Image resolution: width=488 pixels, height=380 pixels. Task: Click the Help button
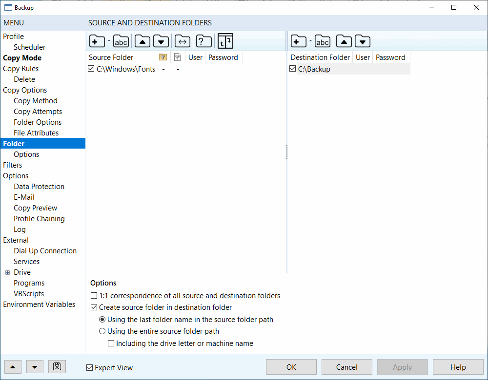(458, 367)
